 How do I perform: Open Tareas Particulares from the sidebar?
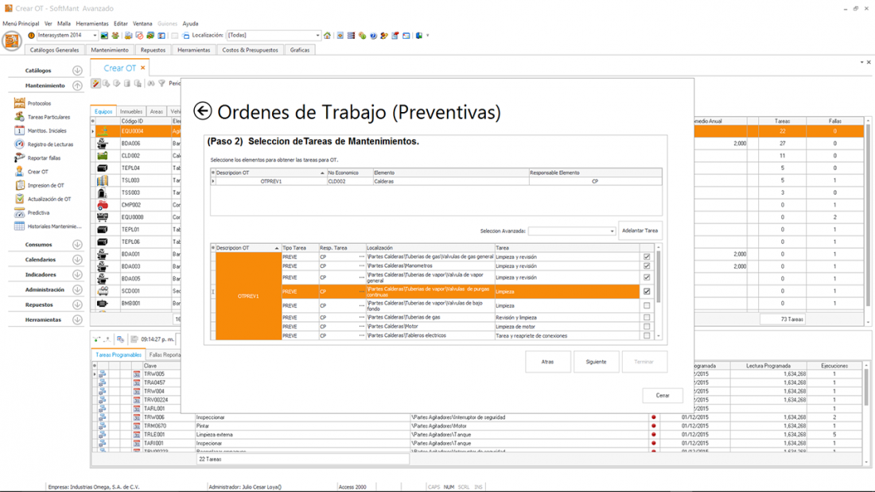coord(49,117)
